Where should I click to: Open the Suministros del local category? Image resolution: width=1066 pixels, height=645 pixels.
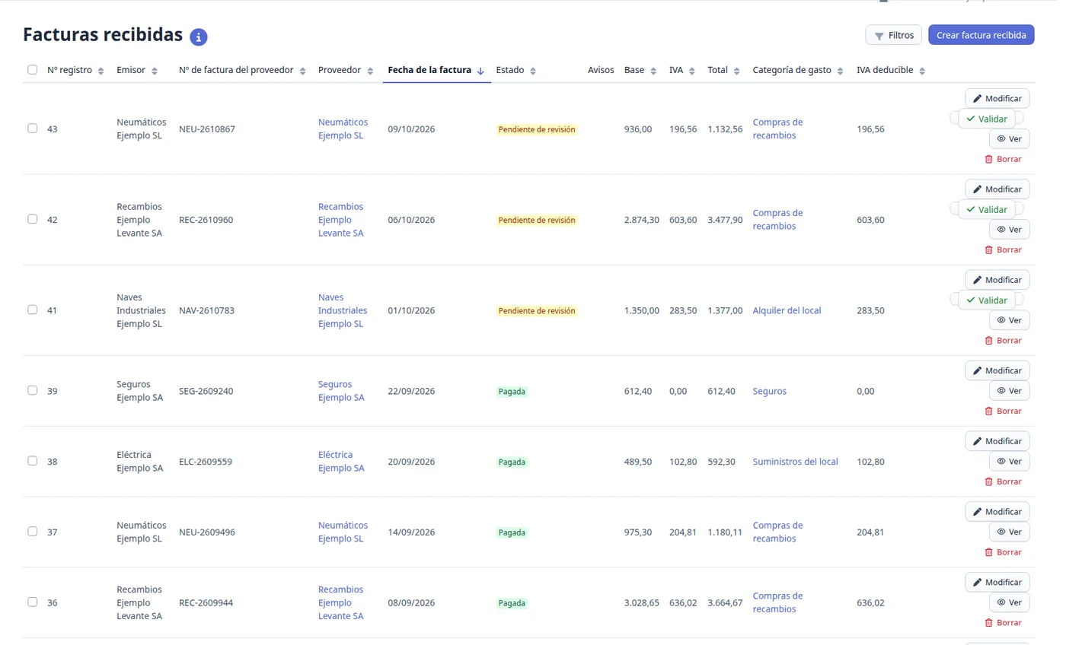coord(795,462)
